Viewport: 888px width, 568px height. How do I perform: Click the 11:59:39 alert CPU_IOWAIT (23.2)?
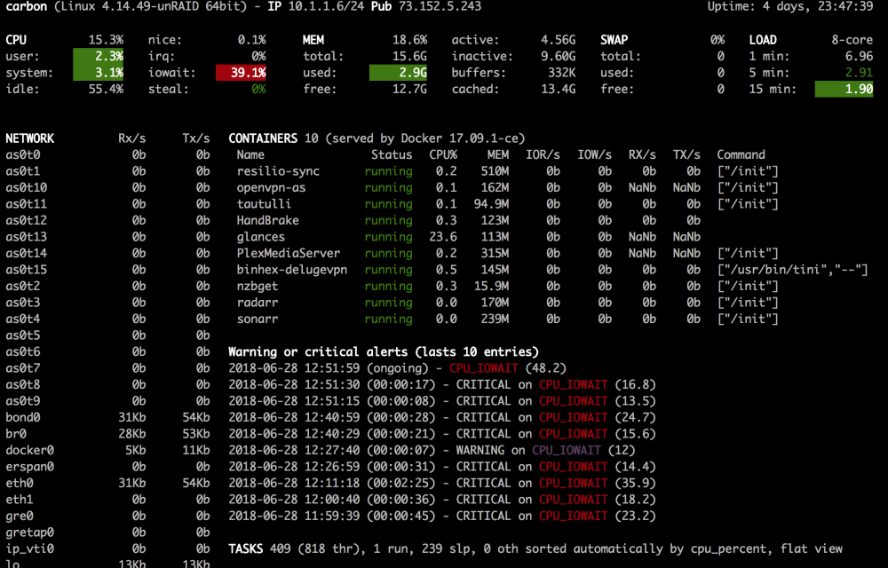pyautogui.click(x=441, y=516)
